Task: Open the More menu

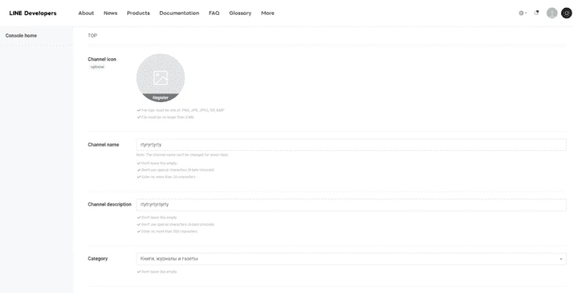Action: [x=268, y=13]
